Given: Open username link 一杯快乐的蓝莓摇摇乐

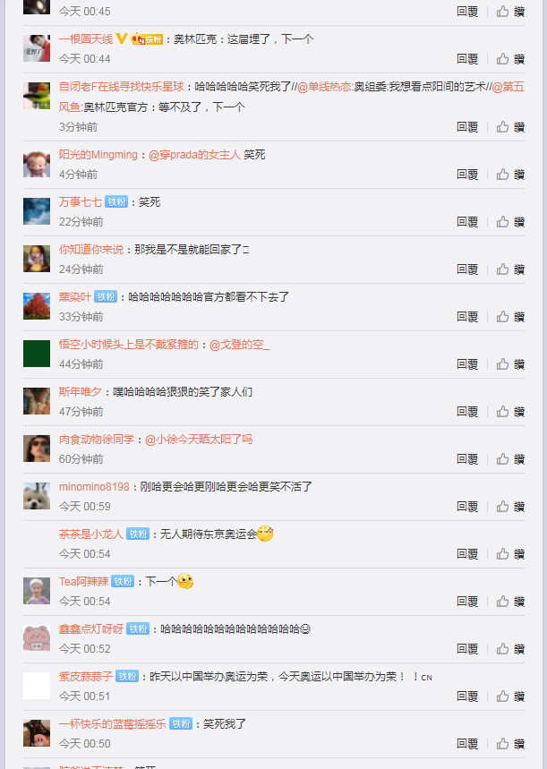Looking at the screenshot, I should click(x=112, y=724).
